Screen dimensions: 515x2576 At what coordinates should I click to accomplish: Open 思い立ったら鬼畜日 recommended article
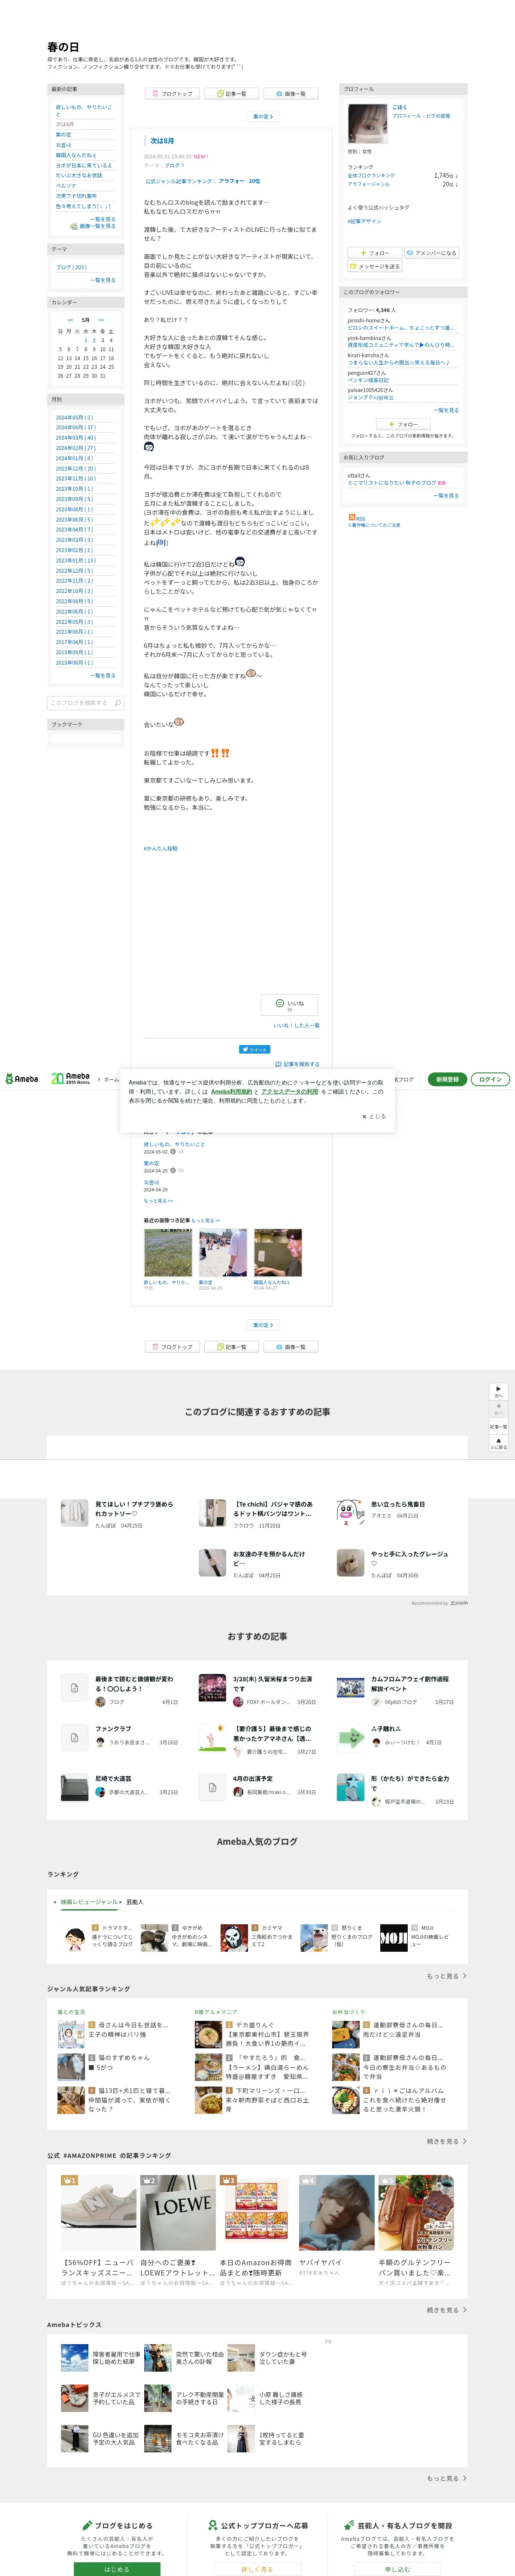point(394,1513)
